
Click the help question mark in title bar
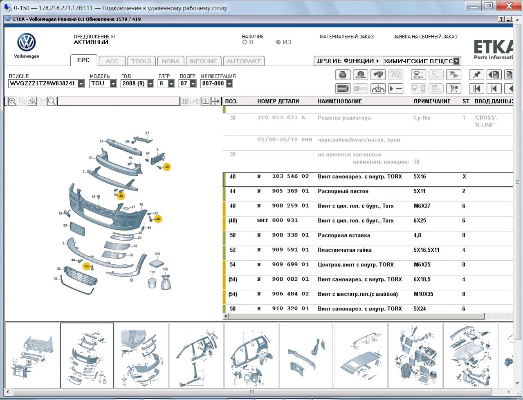pos(501,19)
